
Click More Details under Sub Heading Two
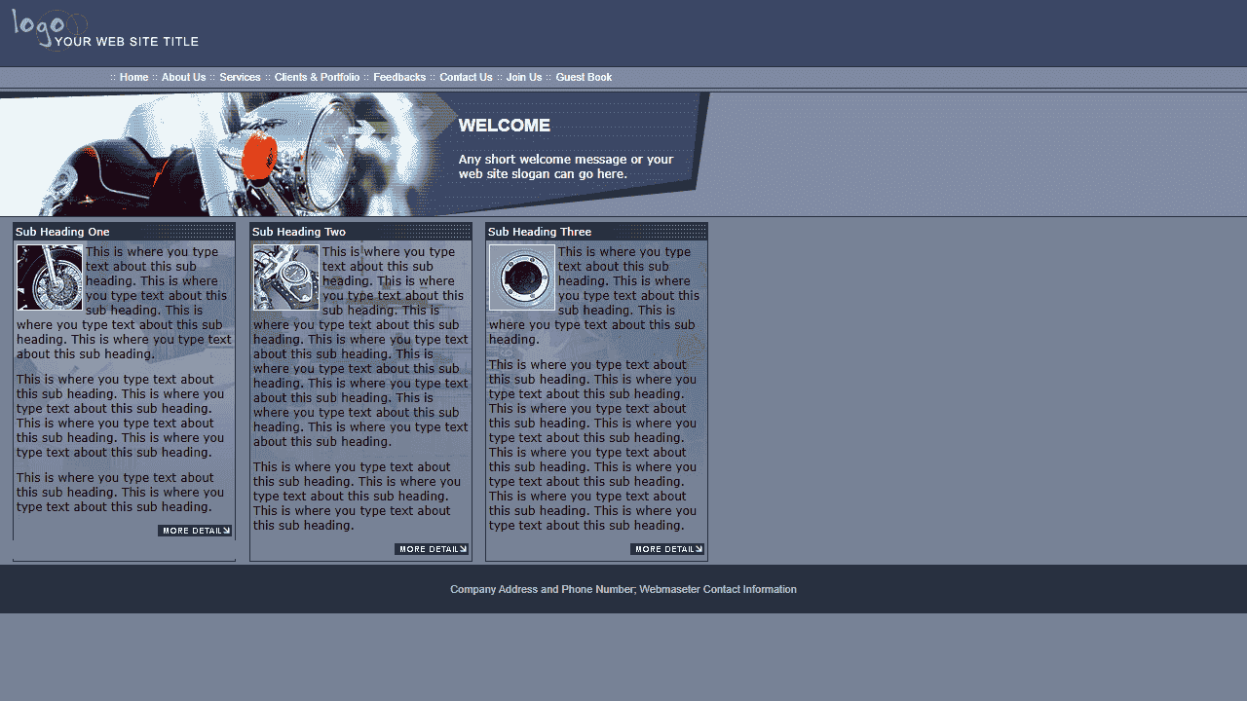432,549
